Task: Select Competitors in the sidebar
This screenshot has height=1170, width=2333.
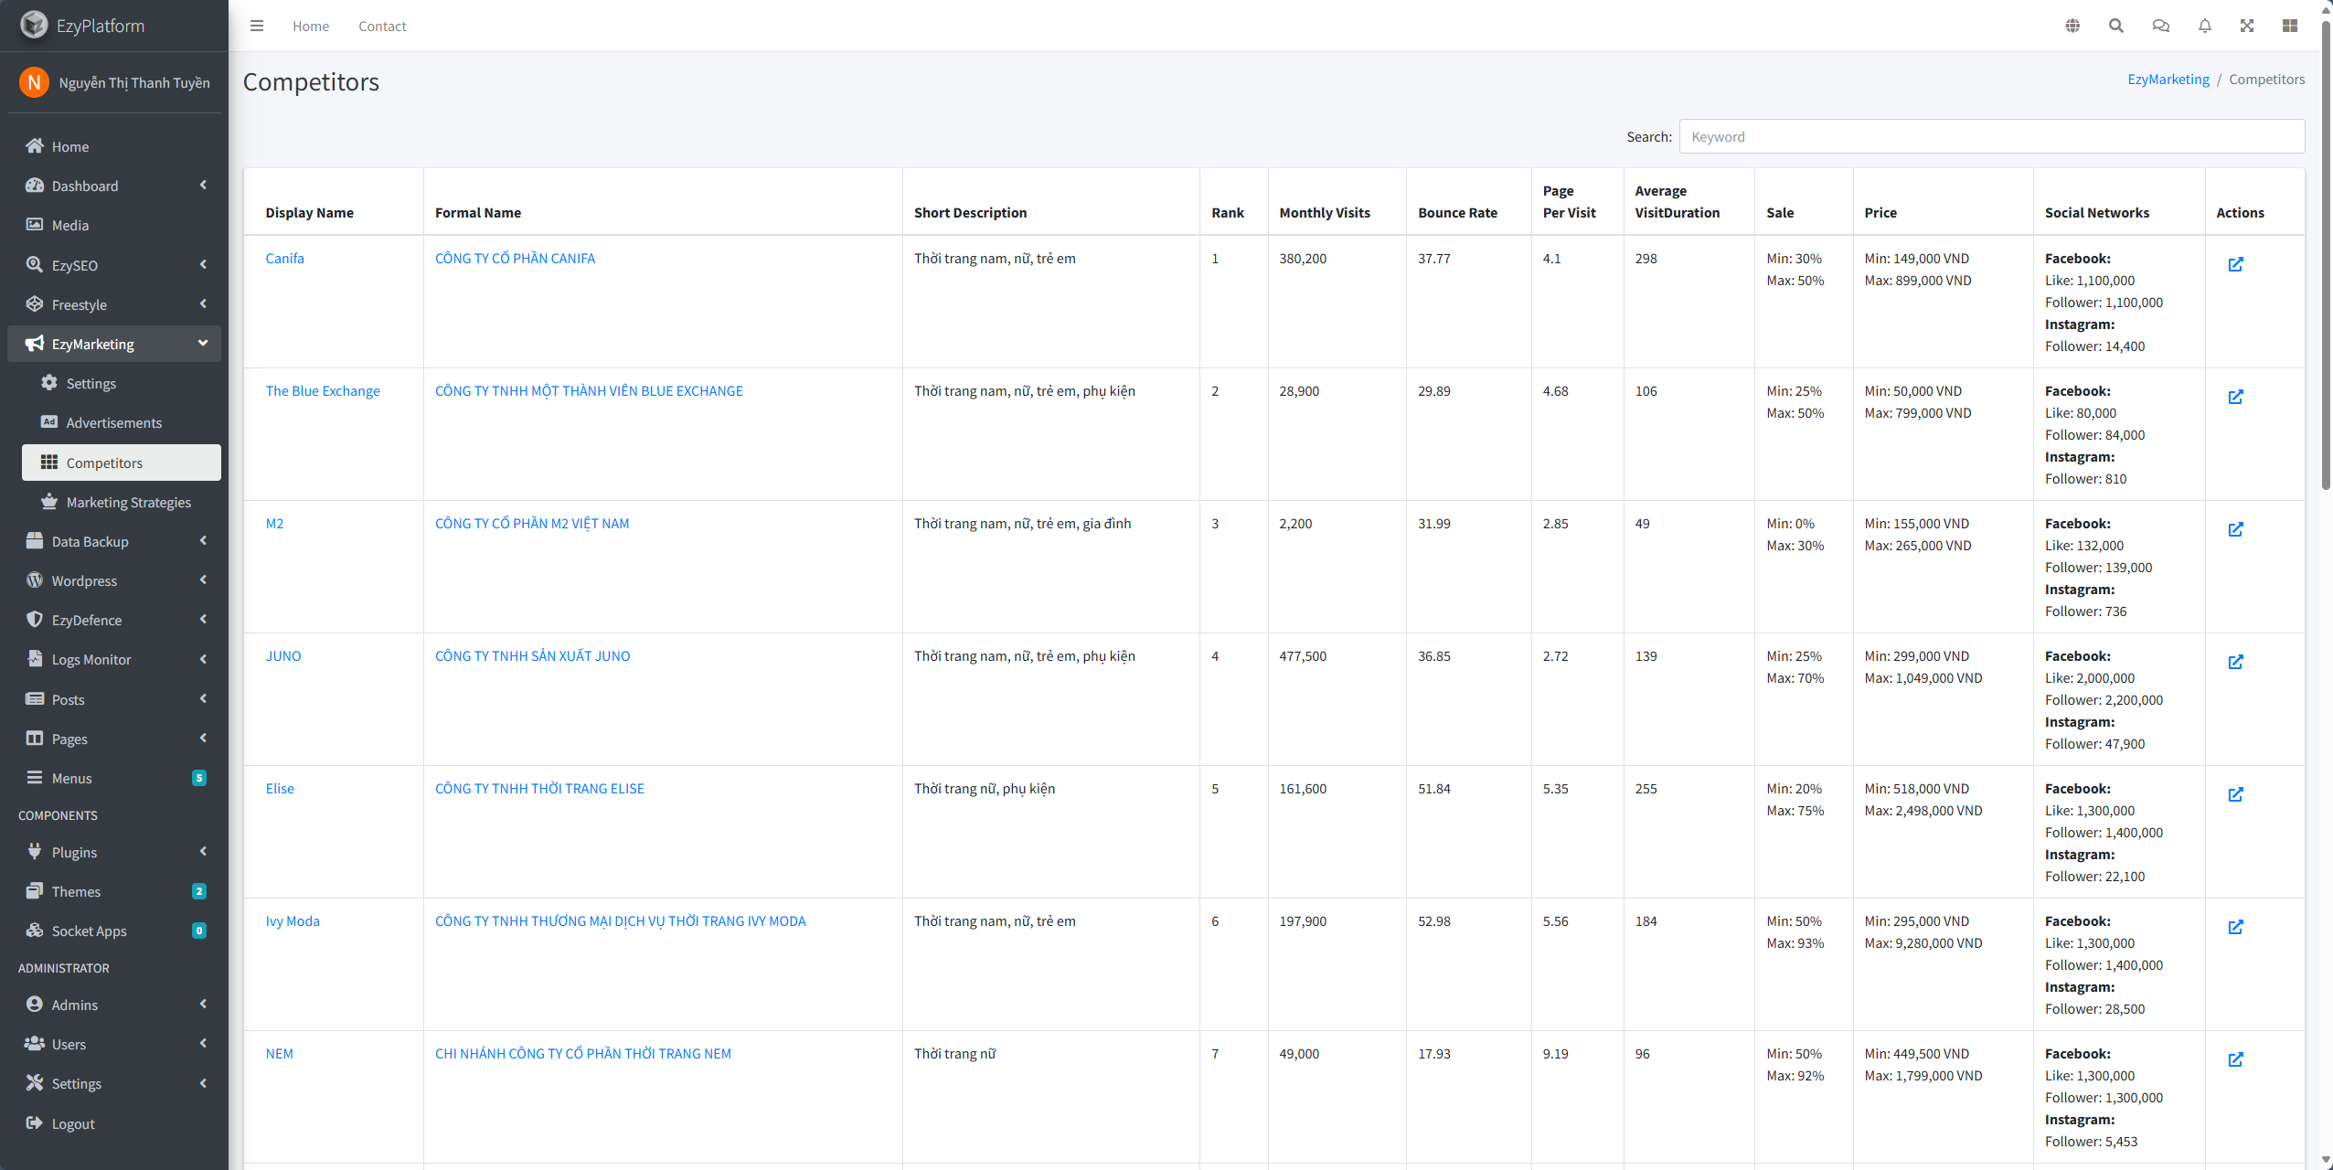Action: point(122,463)
